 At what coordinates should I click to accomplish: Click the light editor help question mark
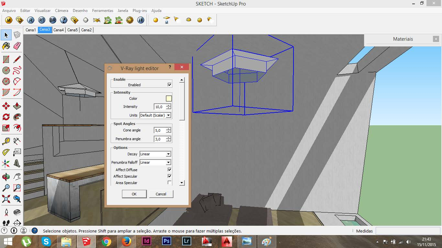170,67
